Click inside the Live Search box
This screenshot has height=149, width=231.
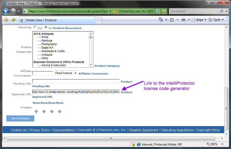pos(194,11)
